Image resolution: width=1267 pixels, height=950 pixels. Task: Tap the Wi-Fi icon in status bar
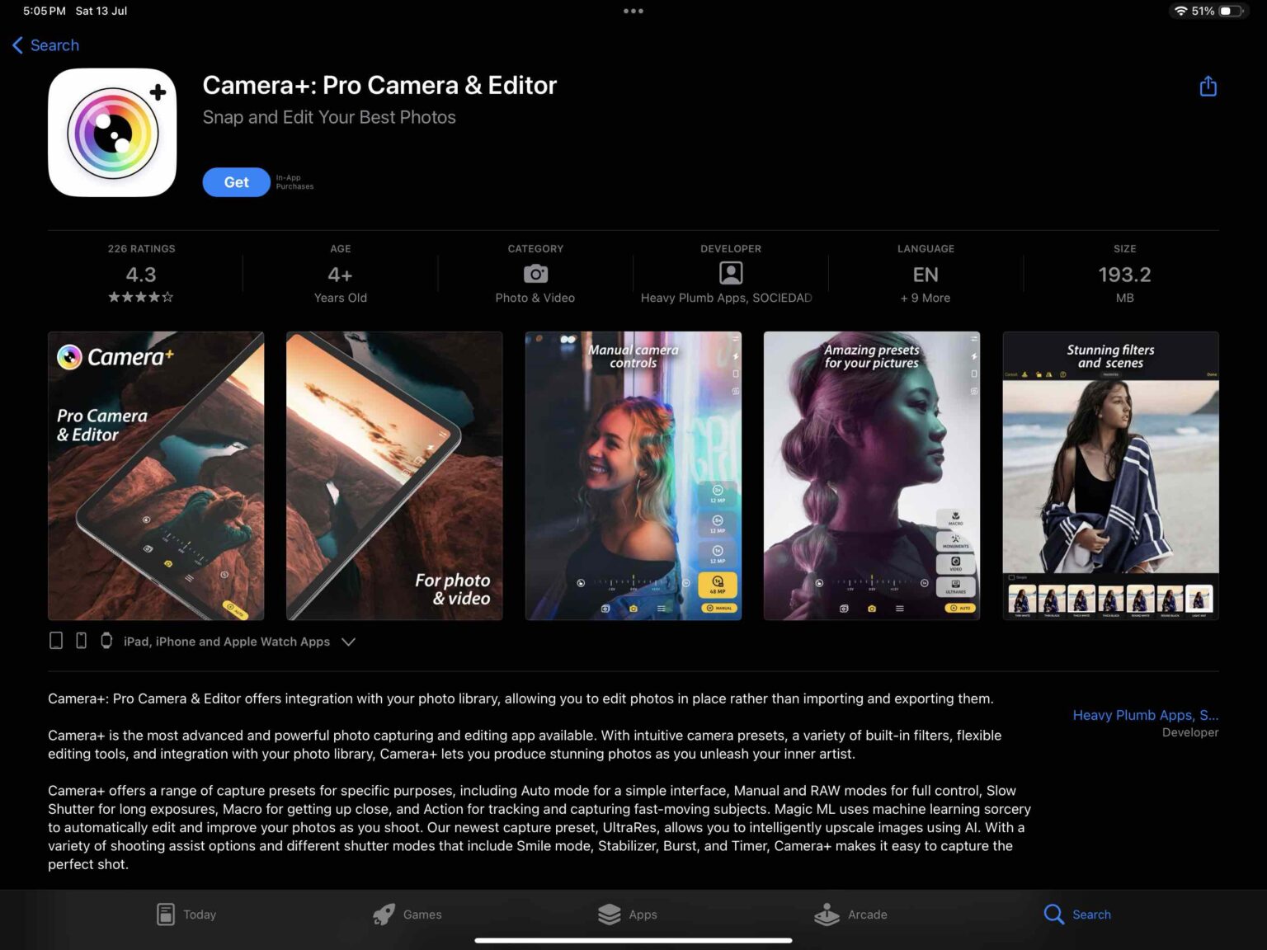tap(1183, 11)
